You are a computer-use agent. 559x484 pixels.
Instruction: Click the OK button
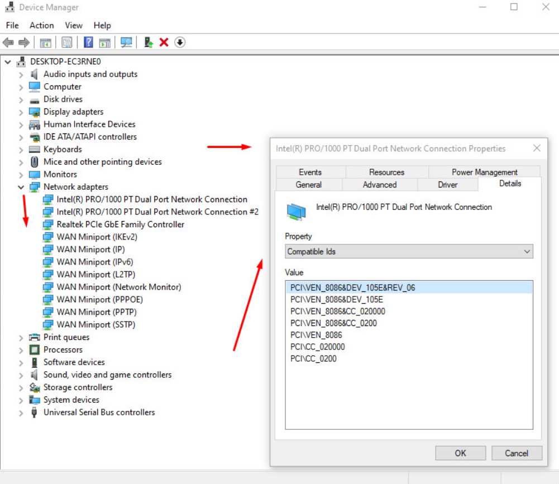[460, 453]
